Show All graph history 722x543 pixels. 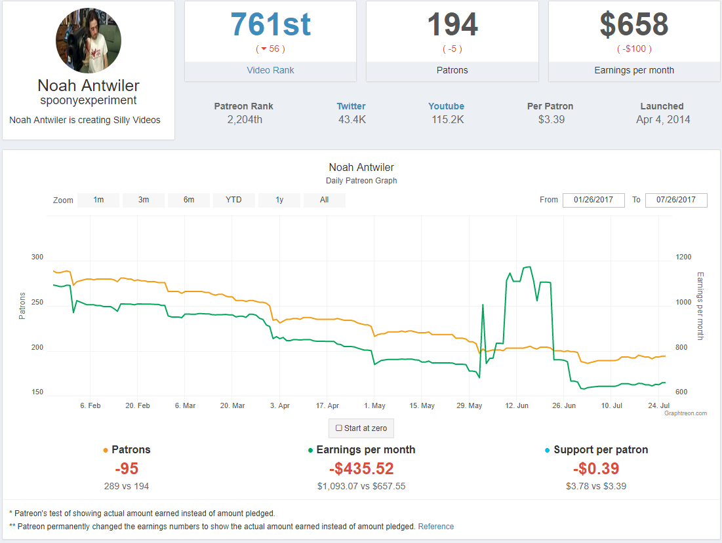click(x=324, y=200)
